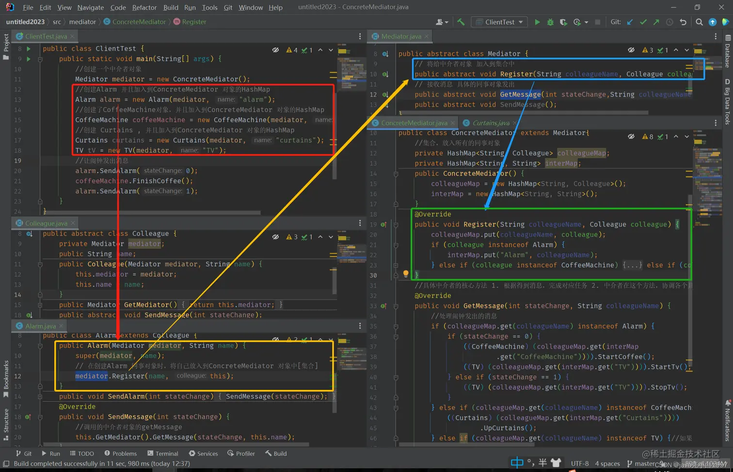The height and width of the screenshot is (472, 733).
Task: Collapse GetMessage method fold marker
Action: (x=396, y=306)
